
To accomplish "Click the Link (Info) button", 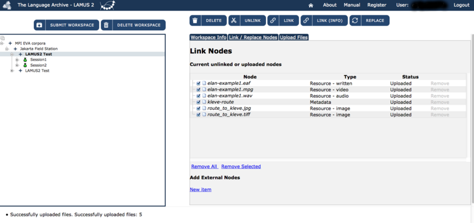I will point(324,21).
